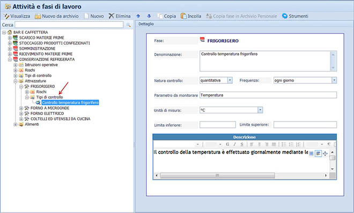
Task: Expand the Alimenti node
Action: coord(16,124)
